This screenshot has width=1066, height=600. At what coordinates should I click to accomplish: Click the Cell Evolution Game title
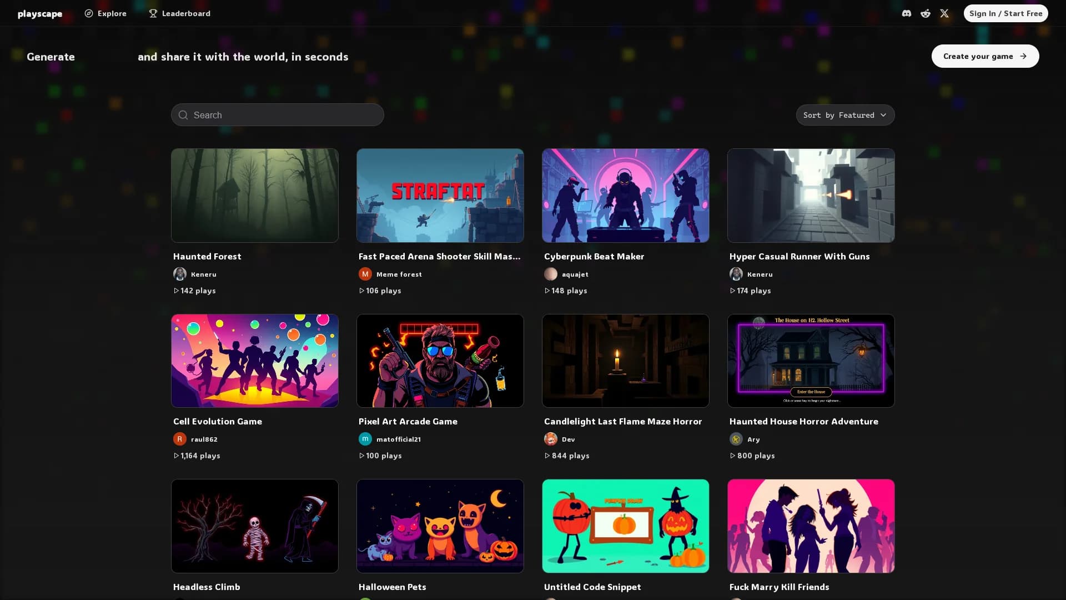(x=218, y=421)
